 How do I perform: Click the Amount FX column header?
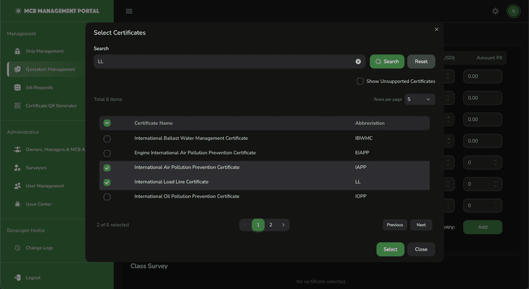click(489, 58)
